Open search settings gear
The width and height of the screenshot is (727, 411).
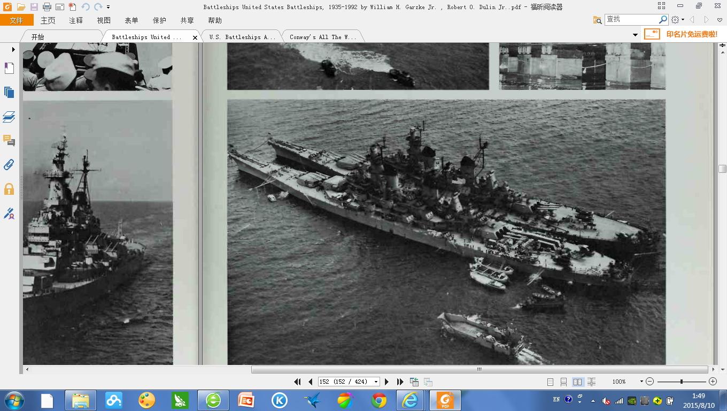(676, 20)
